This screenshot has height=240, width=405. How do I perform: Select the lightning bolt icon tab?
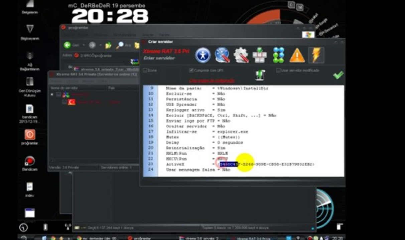point(316,55)
